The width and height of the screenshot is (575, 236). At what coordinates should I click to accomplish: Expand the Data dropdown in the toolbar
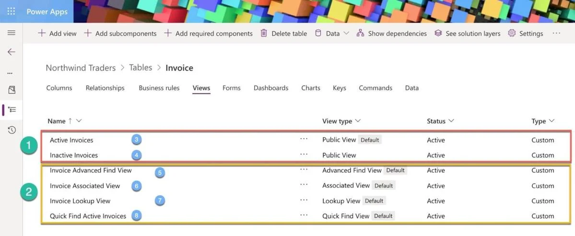tap(332, 34)
